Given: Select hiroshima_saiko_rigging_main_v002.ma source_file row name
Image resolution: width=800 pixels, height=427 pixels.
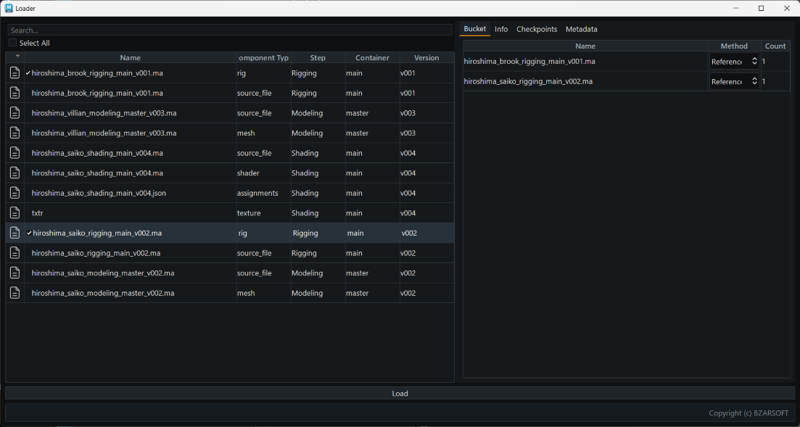Looking at the screenshot, I should [96, 252].
